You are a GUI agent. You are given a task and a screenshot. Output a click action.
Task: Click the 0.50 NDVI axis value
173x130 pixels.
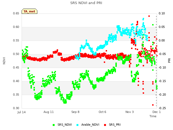[x=16, y=54]
